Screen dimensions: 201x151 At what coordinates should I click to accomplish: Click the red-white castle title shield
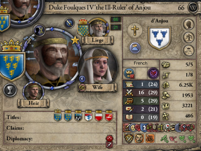pyautogui.click(x=99, y=115)
